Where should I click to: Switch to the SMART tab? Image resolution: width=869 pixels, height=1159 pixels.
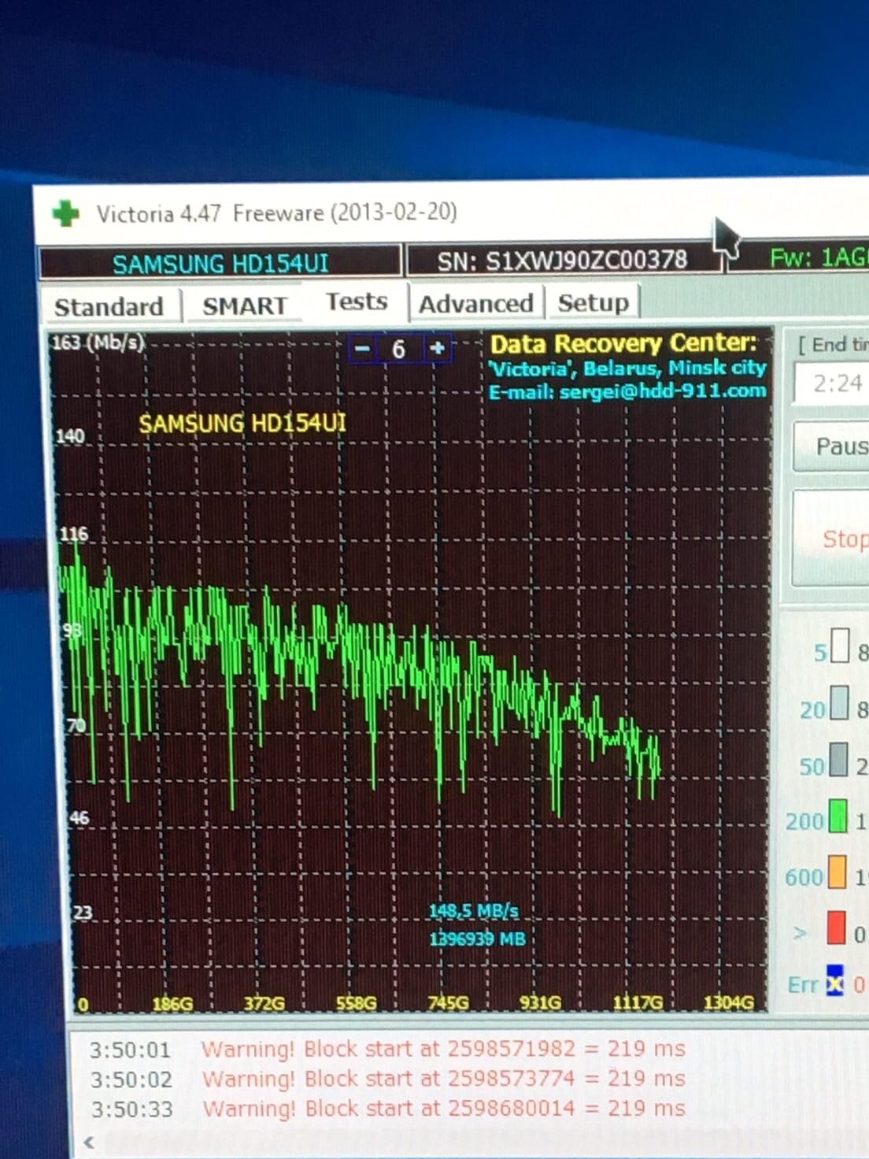pos(245,305)
